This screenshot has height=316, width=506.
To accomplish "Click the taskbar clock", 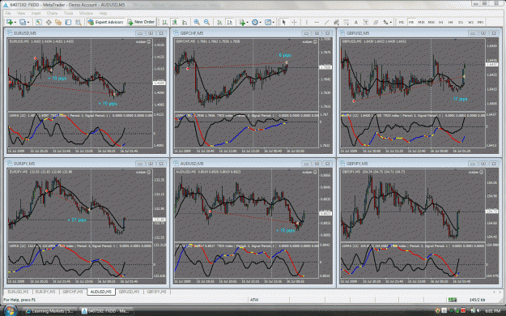I will point(494,311).
